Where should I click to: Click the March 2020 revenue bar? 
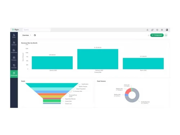(x=143, y=63)
